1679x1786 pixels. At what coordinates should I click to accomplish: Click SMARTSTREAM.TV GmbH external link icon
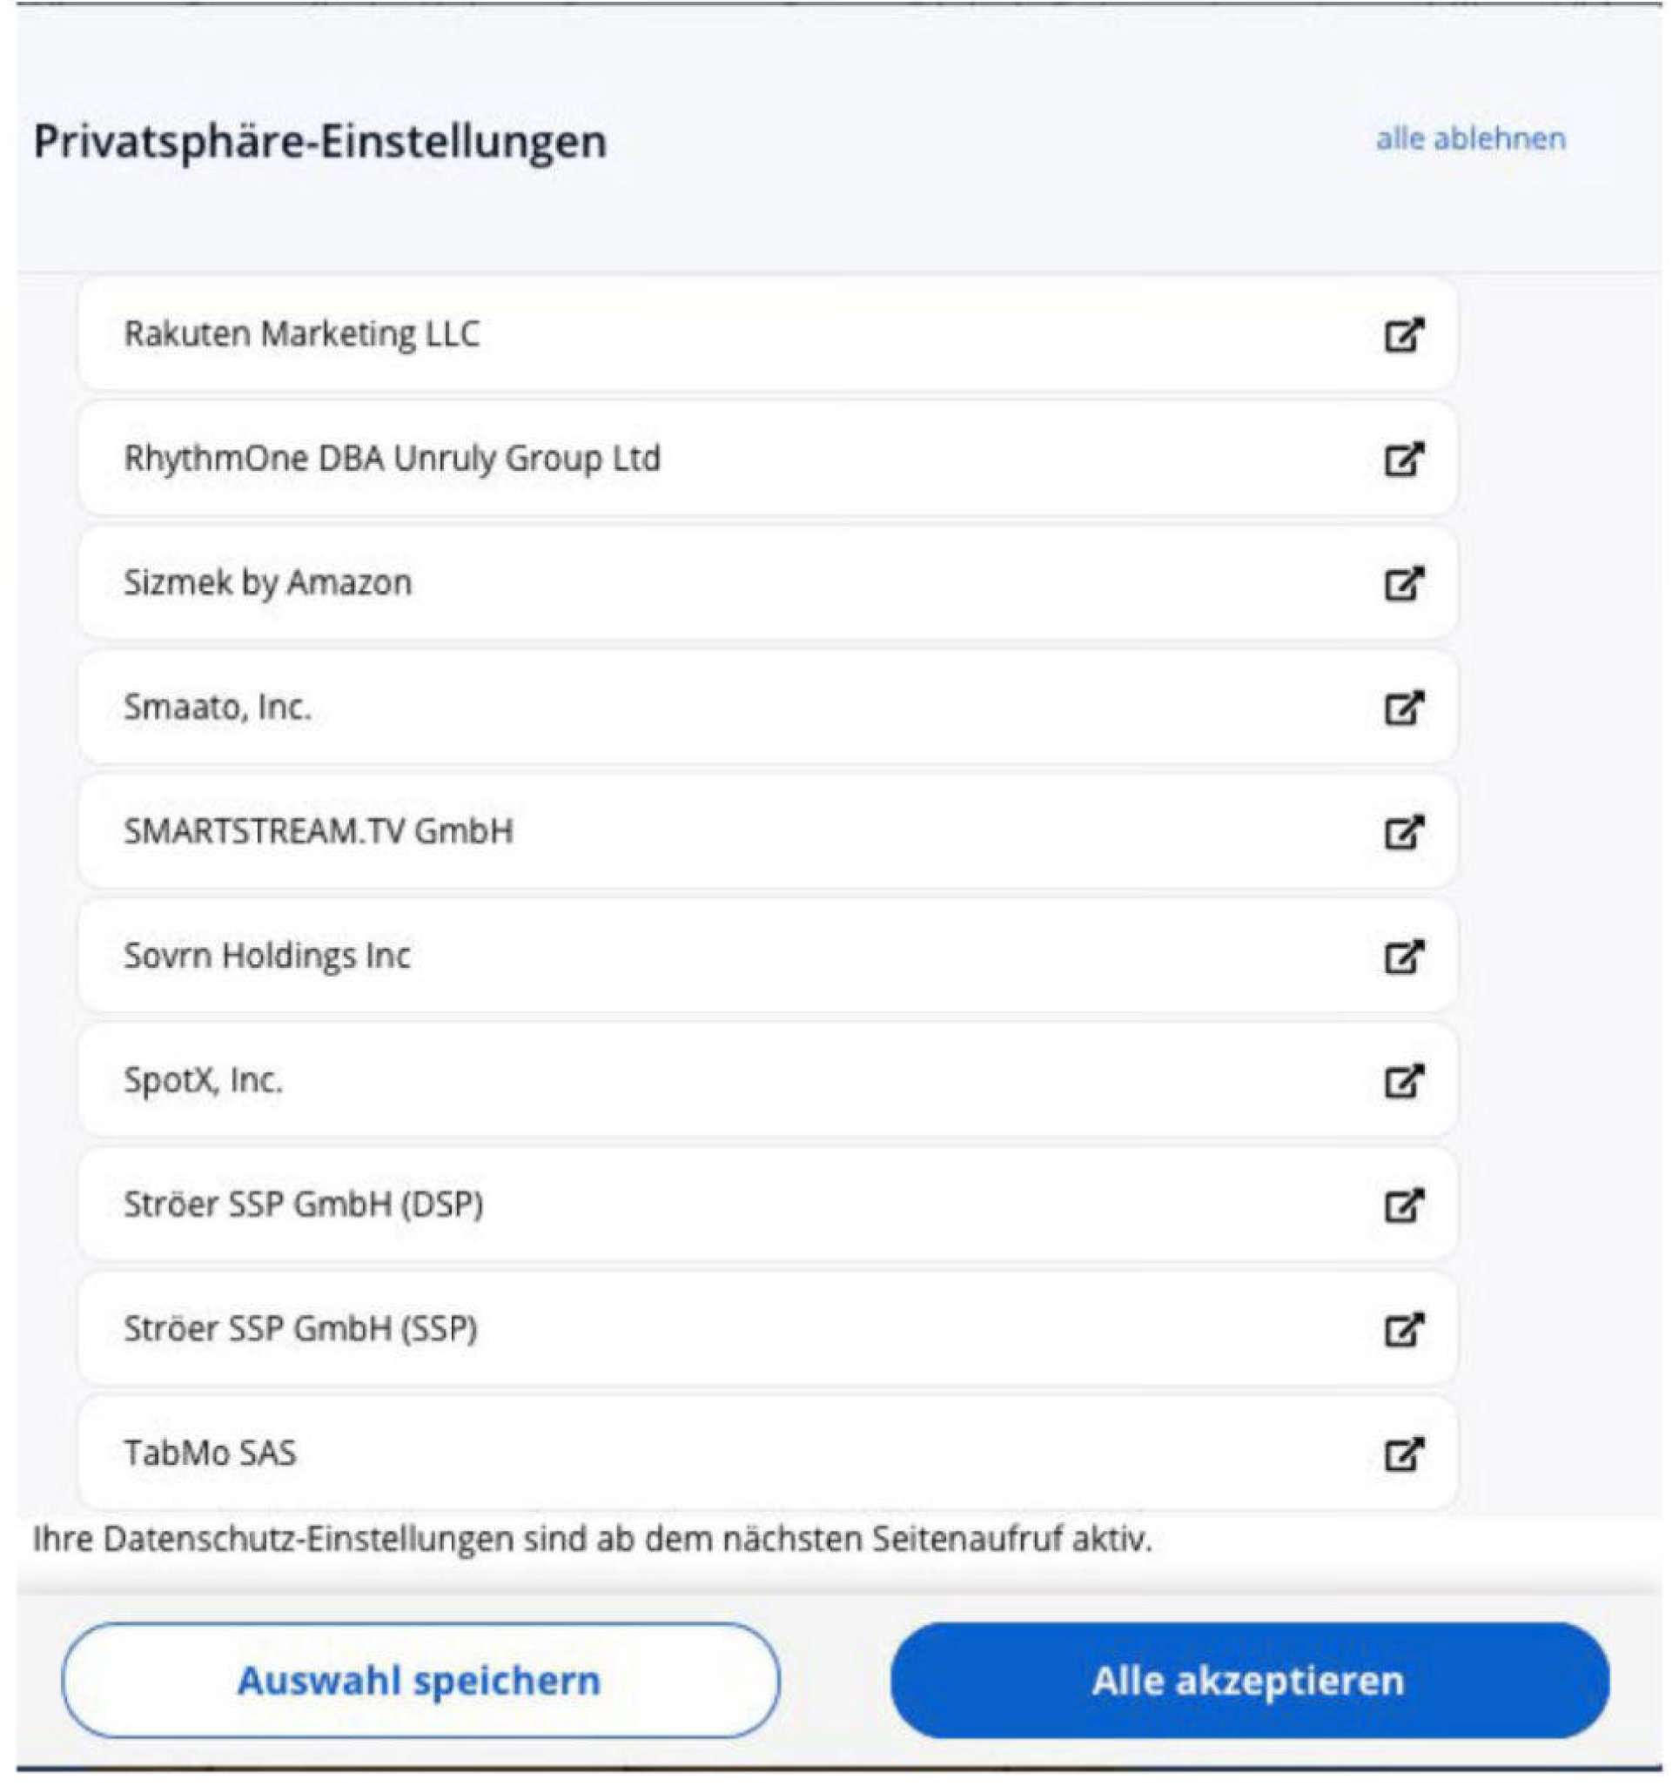click(1403, 832)
